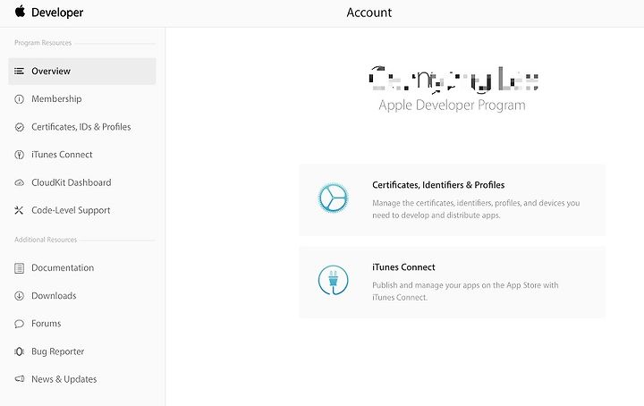Open the Membership section
Image resolution: width=644 pixels, height=406 pixels.
point(56,99)
